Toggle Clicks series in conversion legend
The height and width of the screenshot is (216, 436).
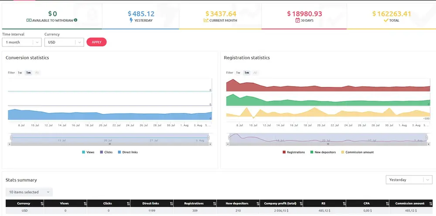tap(106, 152)
